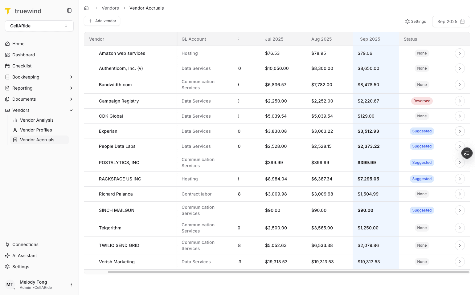The image size is (475, 295).
Task: Expand Bookkeeping submenu chevron
Action: [x=71, y=77]
